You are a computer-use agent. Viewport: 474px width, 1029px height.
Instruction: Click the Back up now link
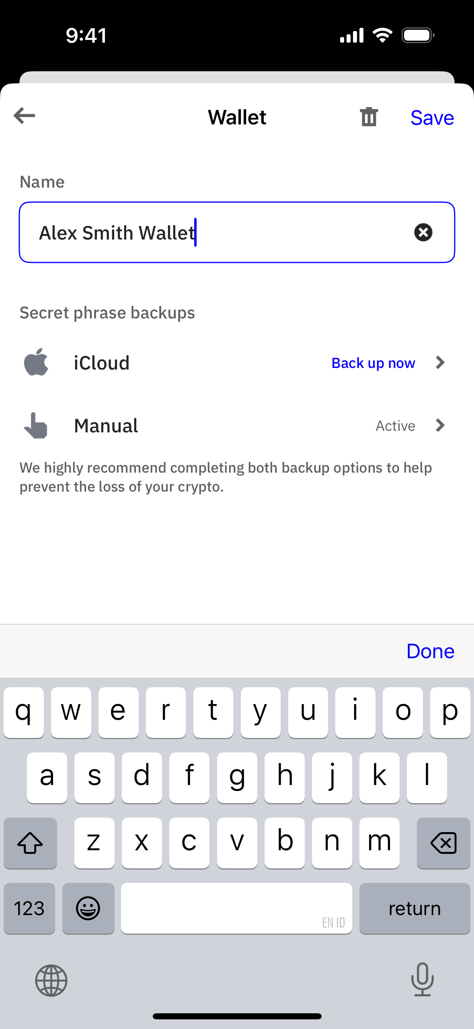tap(373, 363)
